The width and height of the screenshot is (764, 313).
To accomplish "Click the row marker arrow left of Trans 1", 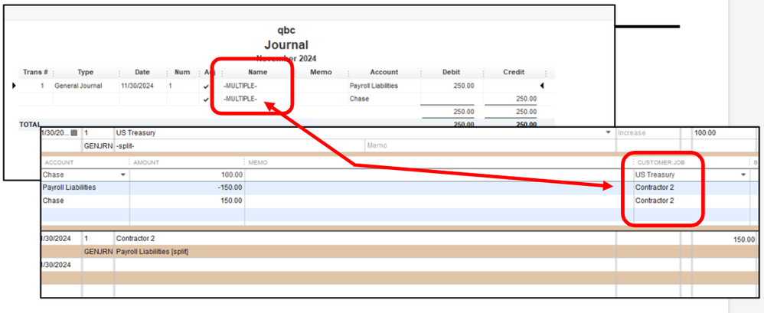I will pyautogui.click(x=14, y=86).
